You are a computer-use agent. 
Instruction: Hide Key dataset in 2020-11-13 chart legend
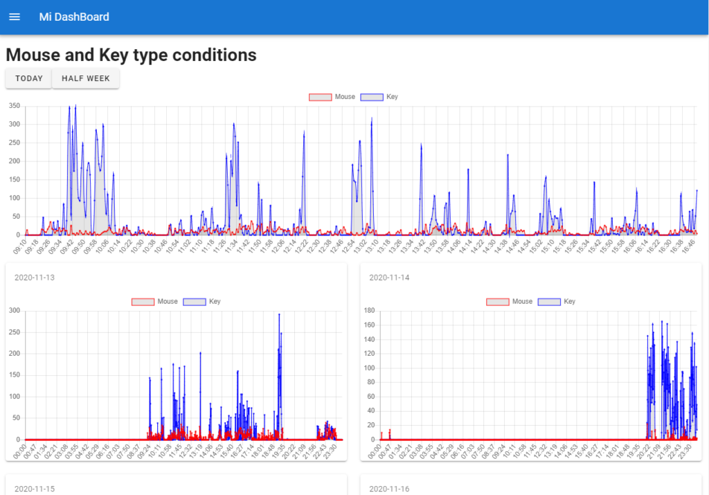pos(202,302)
